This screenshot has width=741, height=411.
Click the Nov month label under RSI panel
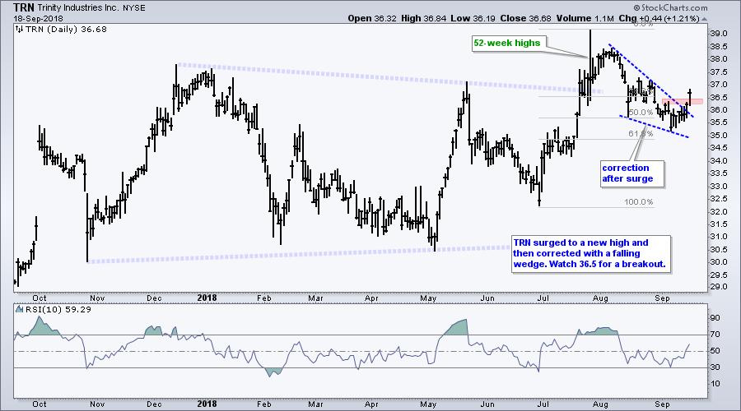97,404
